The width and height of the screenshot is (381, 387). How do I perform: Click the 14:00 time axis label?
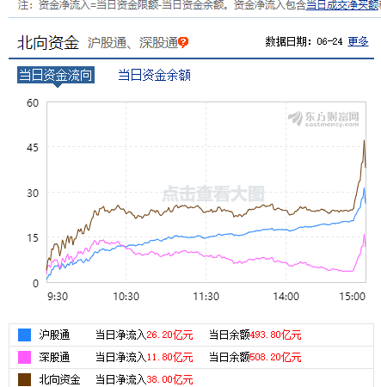pyautogui.click(x=286, y=297)
